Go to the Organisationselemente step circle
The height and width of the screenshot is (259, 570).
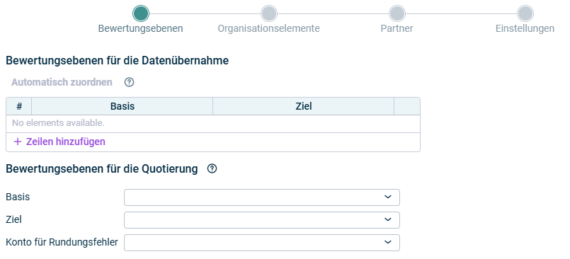(x=269, y=13)
